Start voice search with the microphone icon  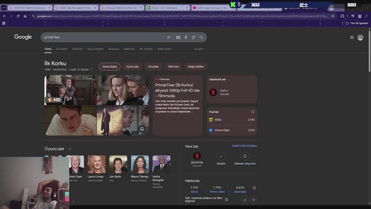click(x=186, y=37)
